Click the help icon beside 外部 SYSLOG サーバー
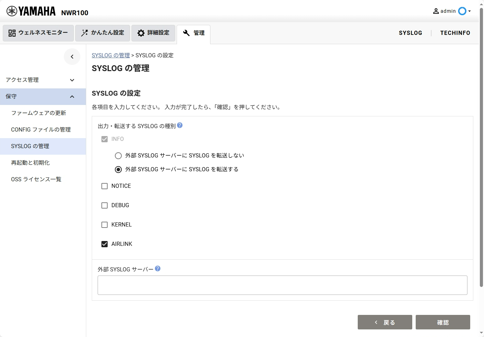This screenshot has width=484, height=337. (158, 269)
